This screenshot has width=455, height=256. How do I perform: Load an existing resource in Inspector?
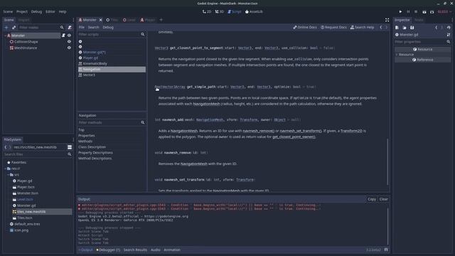click(x=405, y=28)
